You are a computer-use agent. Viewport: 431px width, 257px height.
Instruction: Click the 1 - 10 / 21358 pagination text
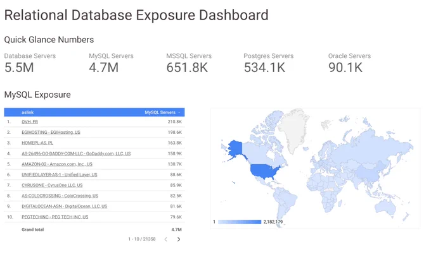pyautogui.click(x=142, y=239)
